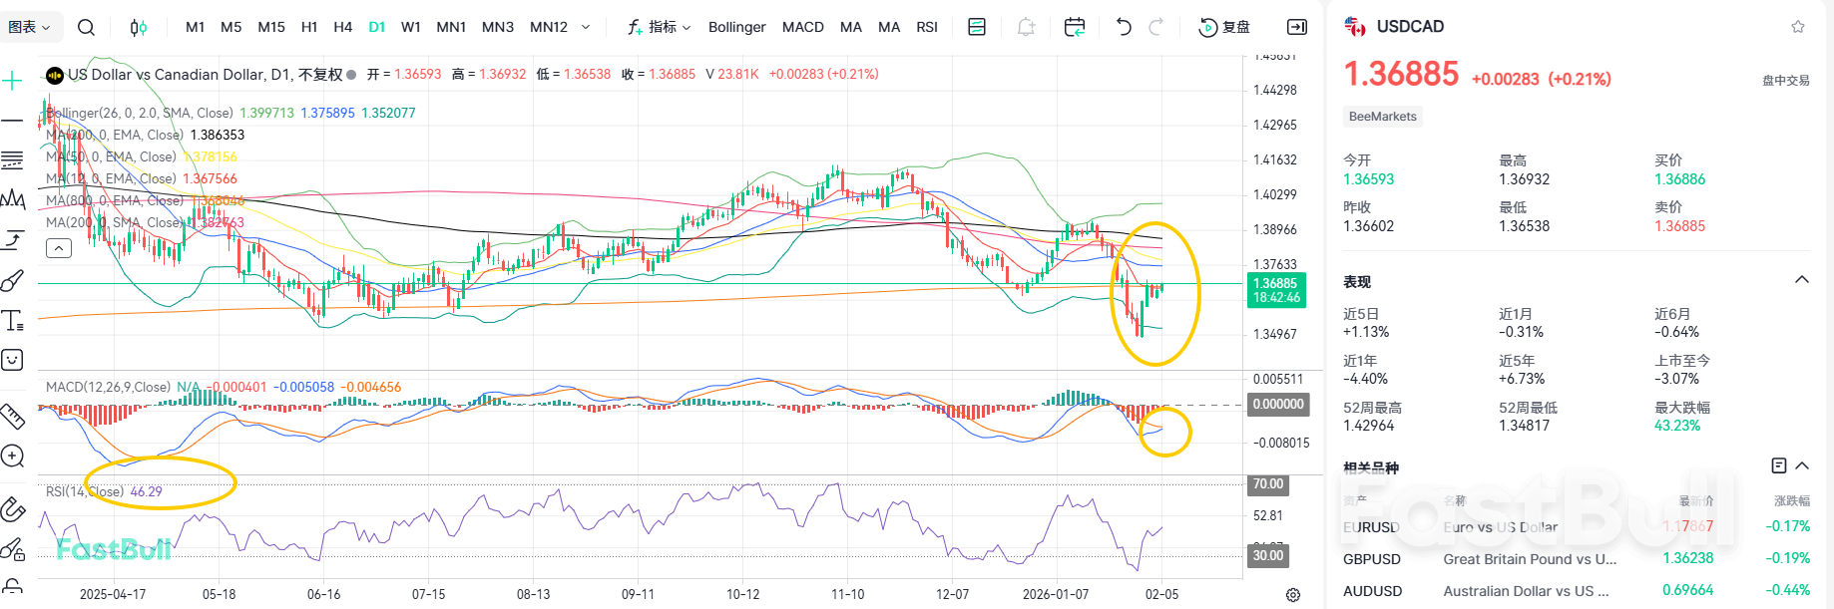Image resolution: width=1834 pixels, height=609 pixels.
Task: Select the forecast arrow tool
Action: [x=13, y=240]
